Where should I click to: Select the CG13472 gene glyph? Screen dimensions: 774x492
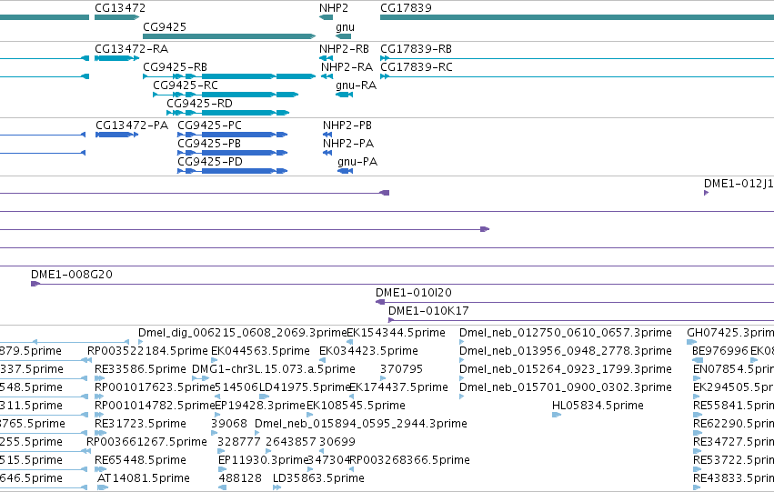pos(116,18)
